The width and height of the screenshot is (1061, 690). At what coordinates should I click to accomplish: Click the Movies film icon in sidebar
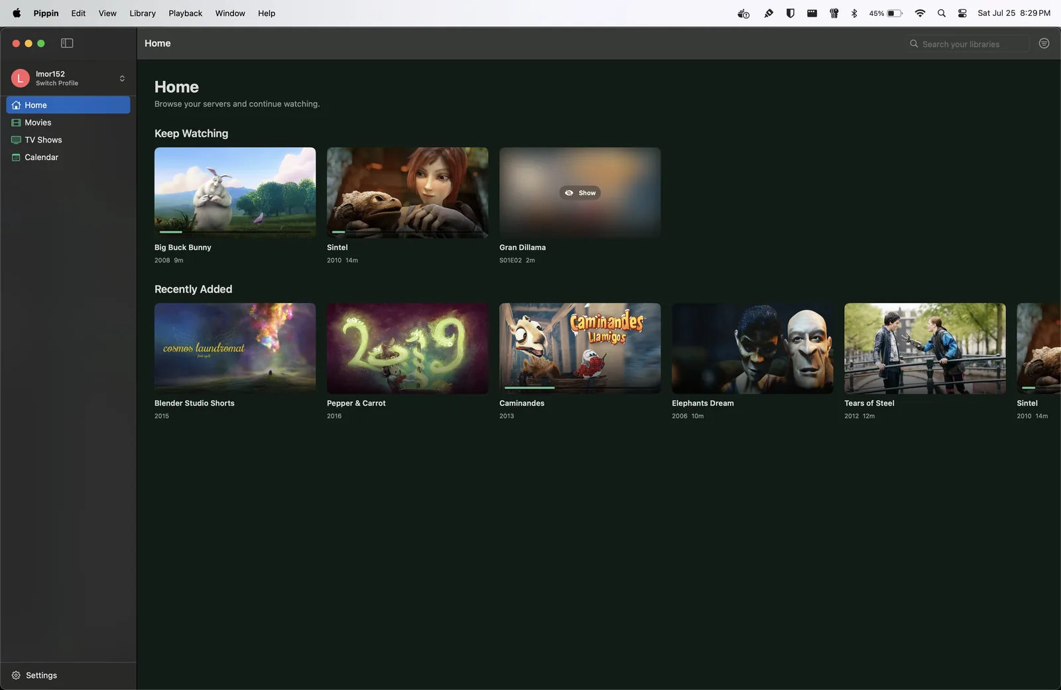16,122
